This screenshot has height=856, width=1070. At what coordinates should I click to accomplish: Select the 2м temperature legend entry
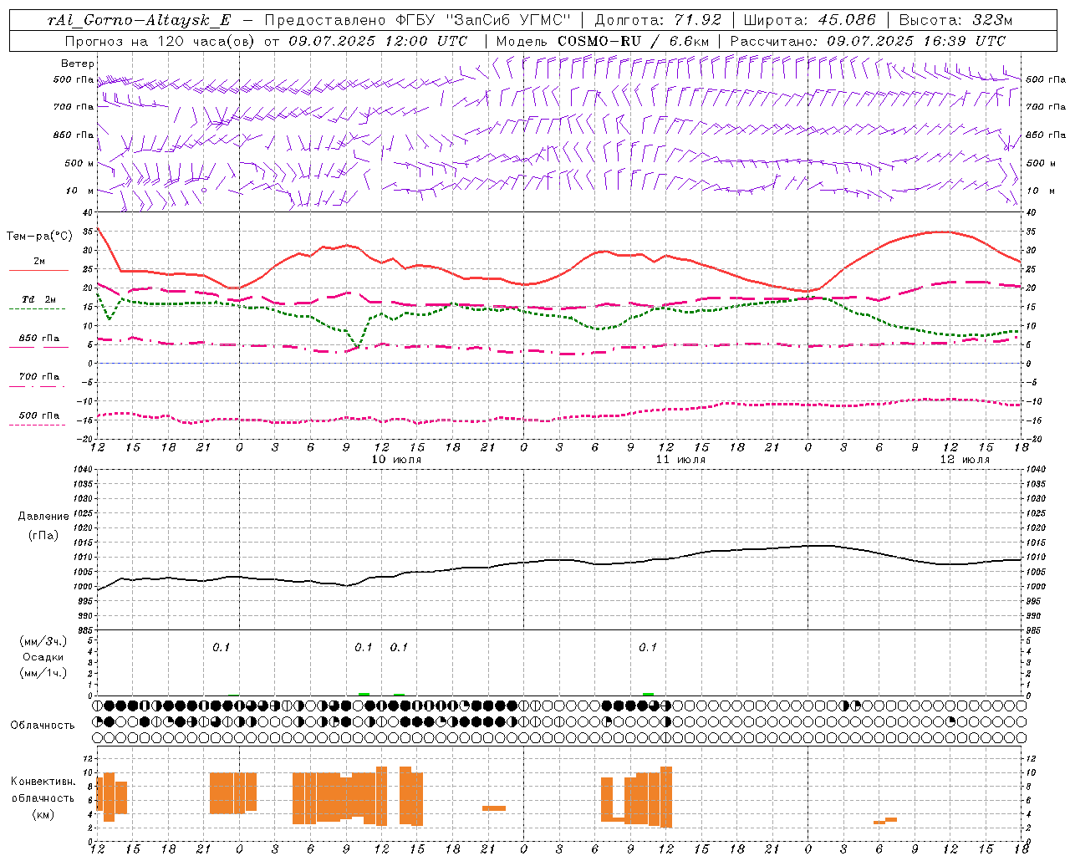pos(39,262)
